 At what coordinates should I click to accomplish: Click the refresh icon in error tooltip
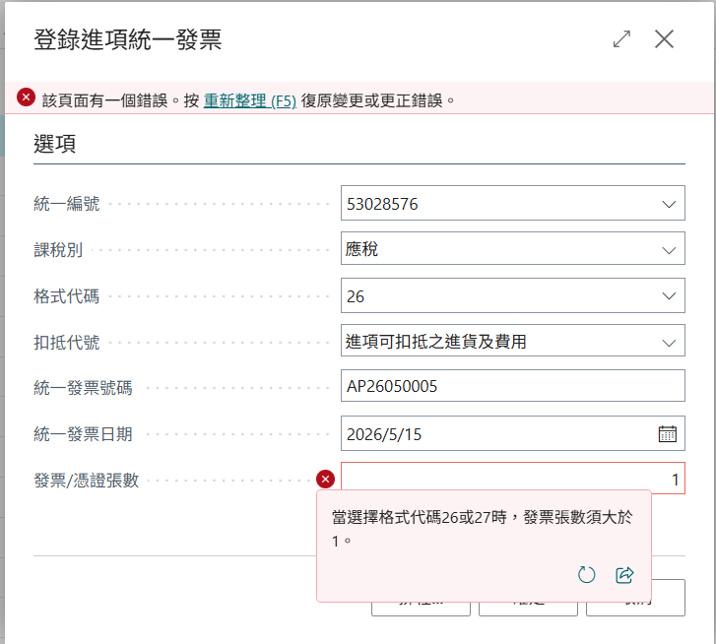pyautogui.click(x=586, y=575)
